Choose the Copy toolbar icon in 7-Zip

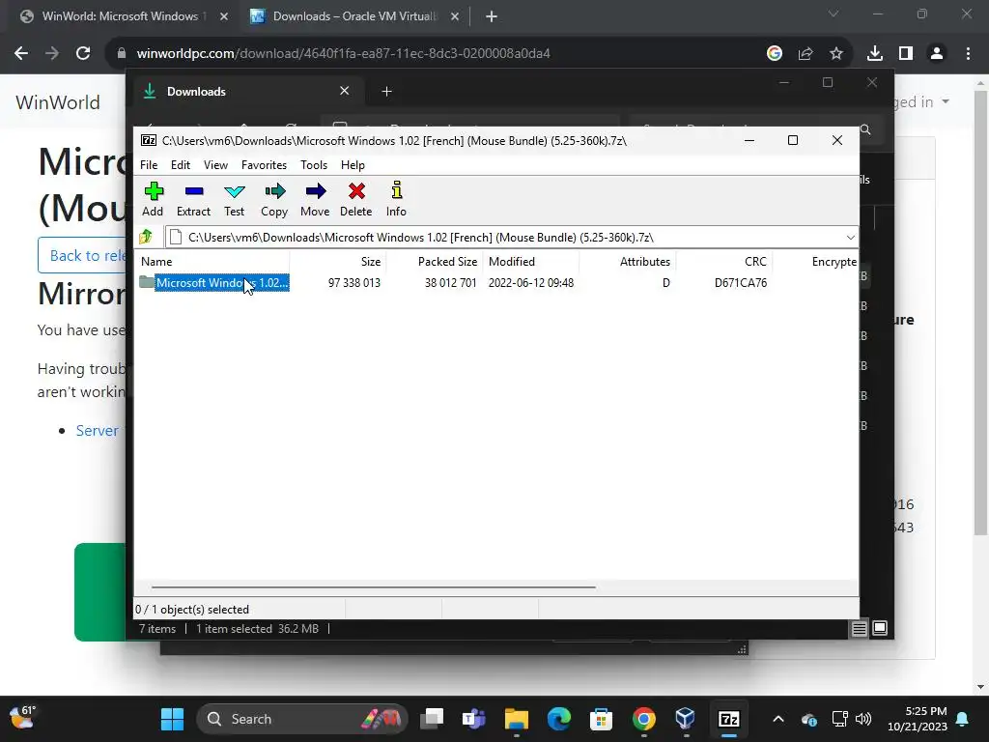click(274, 199)
